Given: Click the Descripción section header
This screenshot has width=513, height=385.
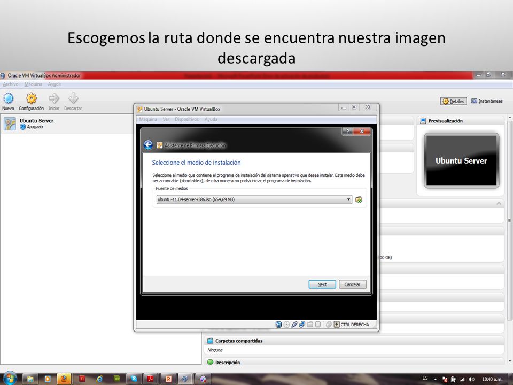Looking at the screenshot, I should click(x=353, y=362).
